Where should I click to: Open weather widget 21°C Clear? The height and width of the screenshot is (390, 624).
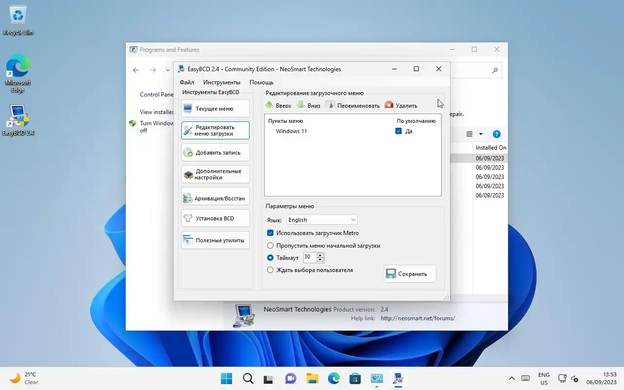click(24, 378)
